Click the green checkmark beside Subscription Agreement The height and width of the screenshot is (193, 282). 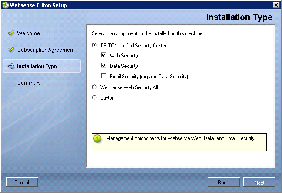(x=11, y=49)
